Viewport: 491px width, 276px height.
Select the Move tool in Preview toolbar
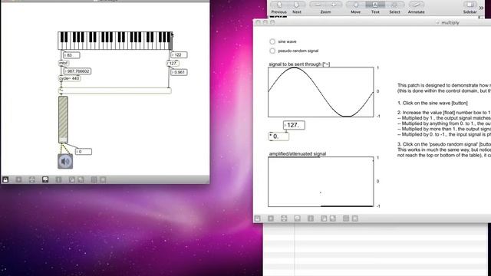click(x=356, y=5)
